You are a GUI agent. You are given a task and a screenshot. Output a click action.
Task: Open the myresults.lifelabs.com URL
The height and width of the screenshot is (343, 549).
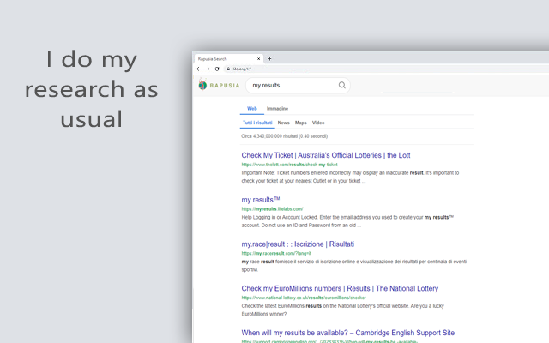click(x=272, y=209)
